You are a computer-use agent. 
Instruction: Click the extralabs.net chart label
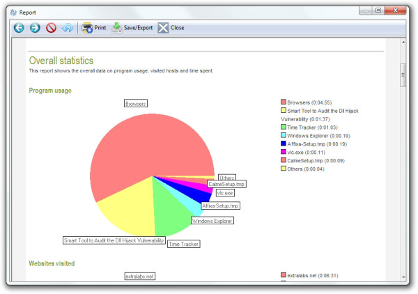pyautogui.click(x=139, y=276)
